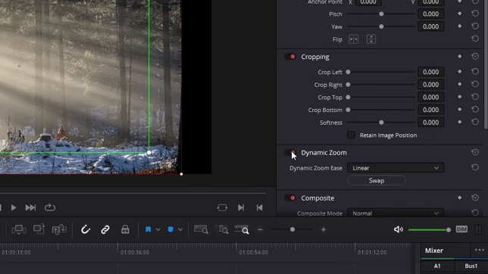Zoom out timeline with minus
Image resolution: width=488 pixels, height=274 pixels.
pyautogui.click(x=260, y=229)
